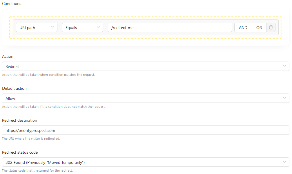This screenshot has height=174, width=292.
Task: Open the Equals operator dropdown
Action: point(83,27)
